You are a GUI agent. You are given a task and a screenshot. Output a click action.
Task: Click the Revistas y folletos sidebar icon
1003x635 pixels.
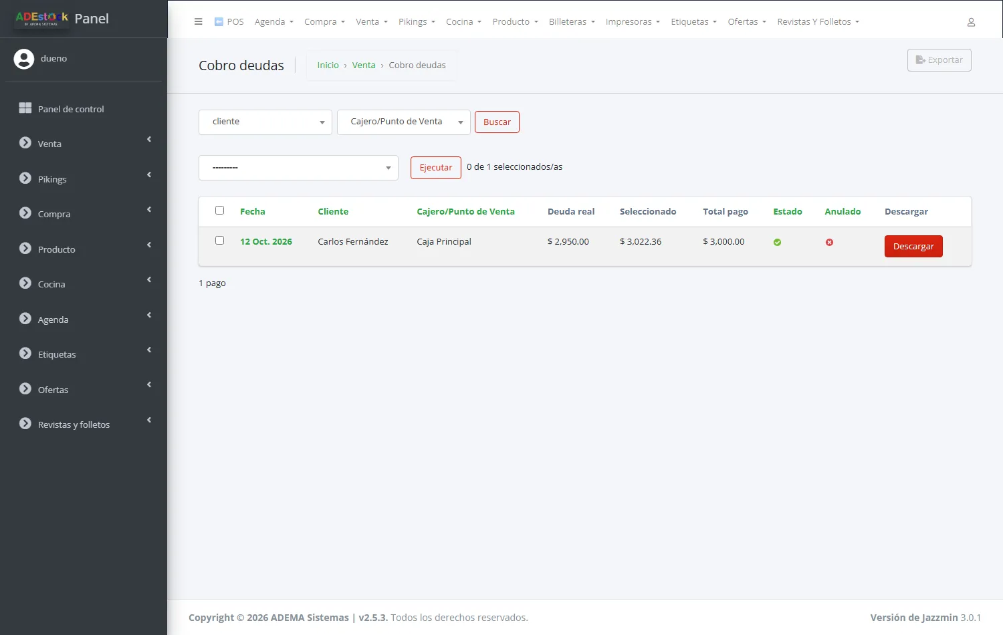tap(25, 424)
